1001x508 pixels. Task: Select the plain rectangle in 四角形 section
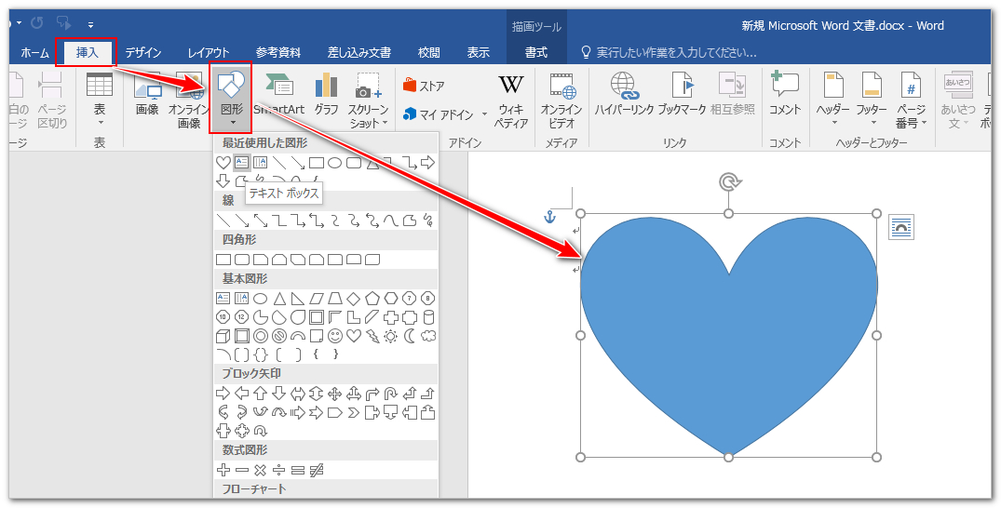pyautogui.click(x=223, y=260)
